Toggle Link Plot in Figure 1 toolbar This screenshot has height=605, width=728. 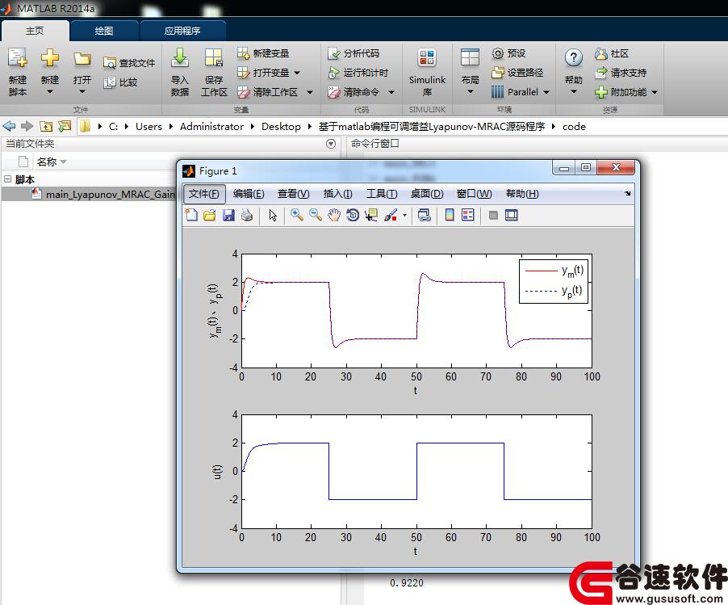(x=424, y=215)
